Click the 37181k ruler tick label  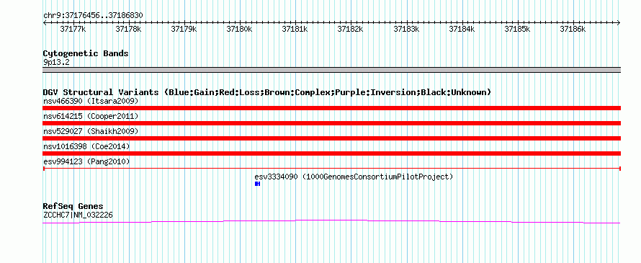click(295, 29)
